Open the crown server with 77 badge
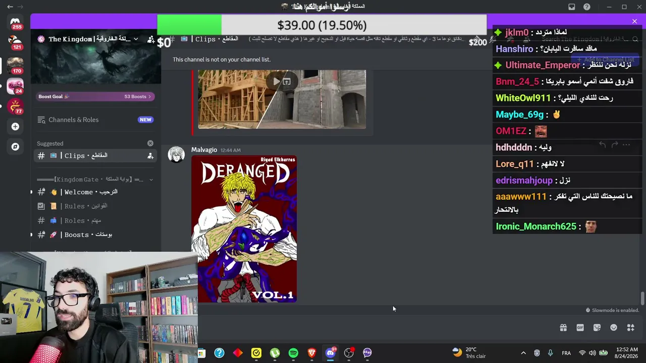Viewport: 646px width, 363px height. click(15, 106)
